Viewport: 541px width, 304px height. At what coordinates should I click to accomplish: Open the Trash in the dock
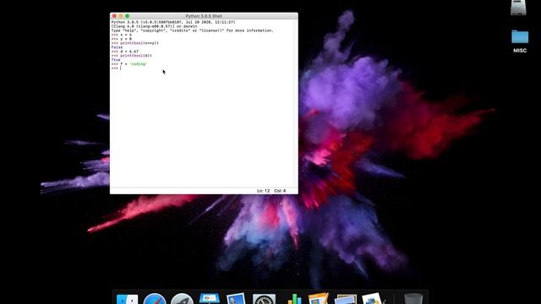[413, 299]
